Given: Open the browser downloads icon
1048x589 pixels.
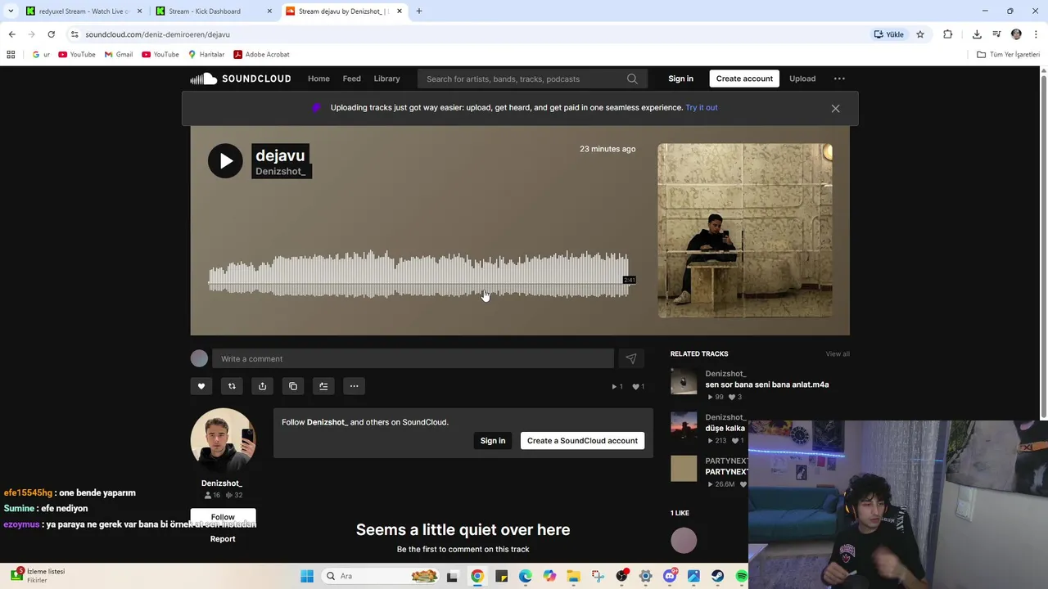Looking at the screenshot, I should coord(977,34).
